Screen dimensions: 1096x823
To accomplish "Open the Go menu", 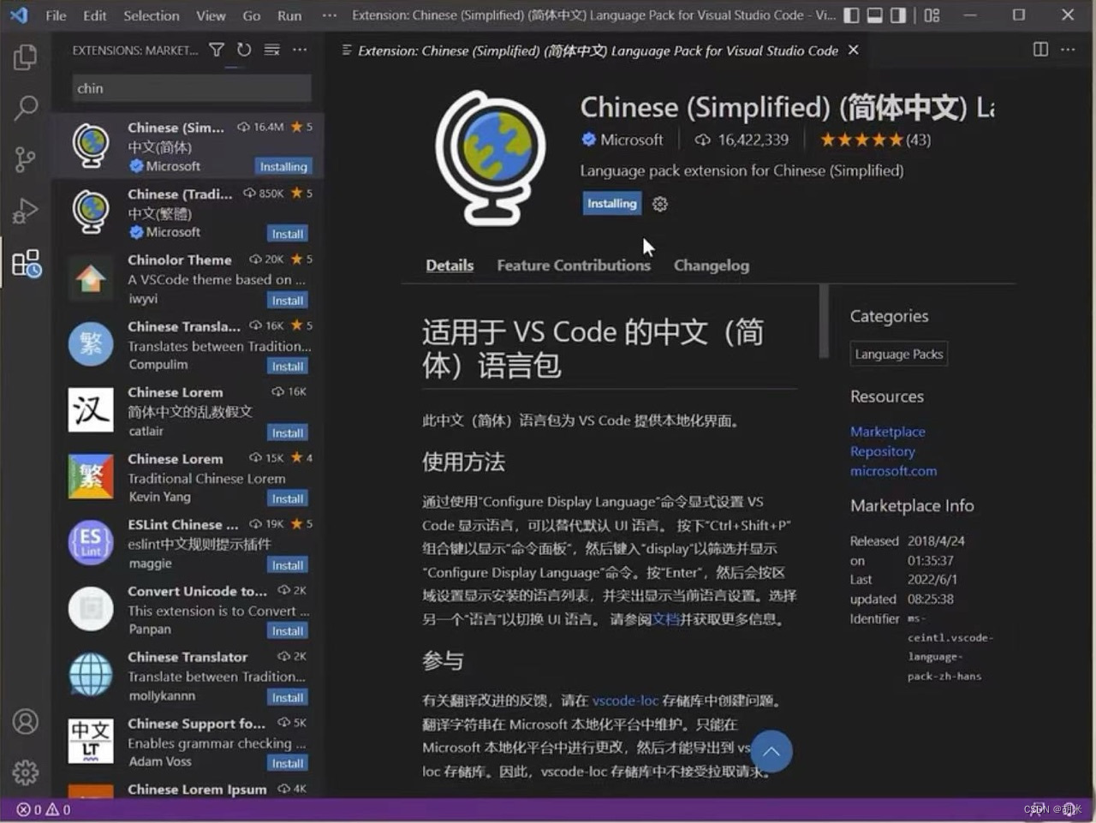I will coord(252,15).
